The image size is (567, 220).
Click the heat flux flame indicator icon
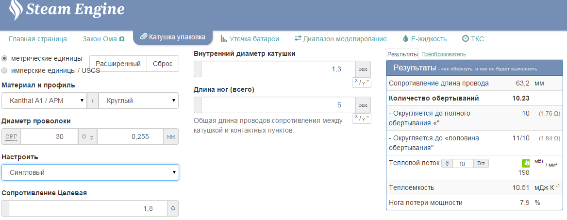click(525, 164)
